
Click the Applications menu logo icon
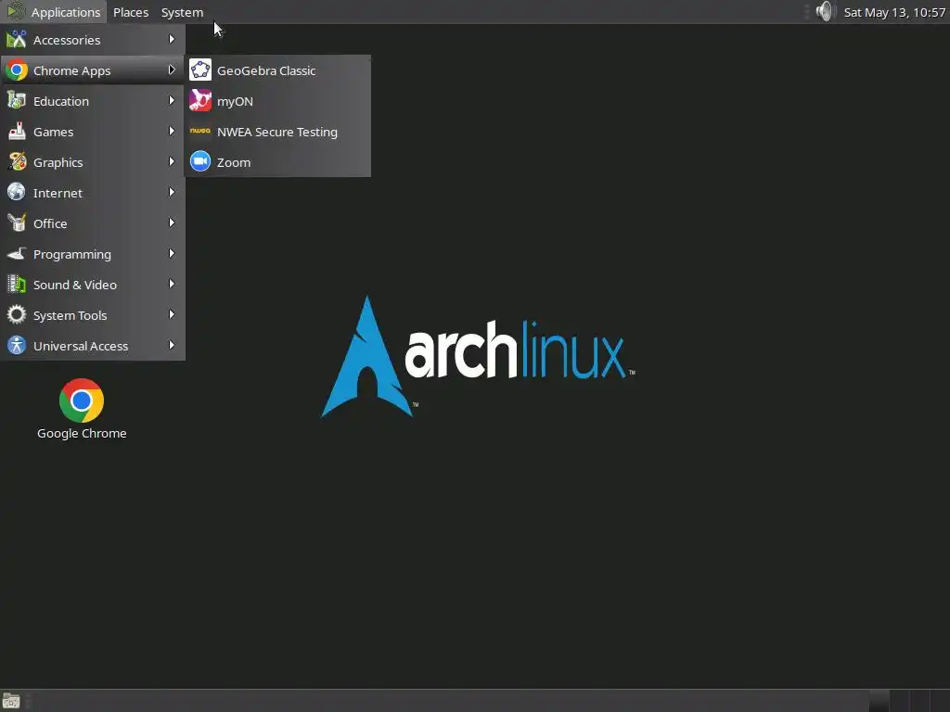16,11
